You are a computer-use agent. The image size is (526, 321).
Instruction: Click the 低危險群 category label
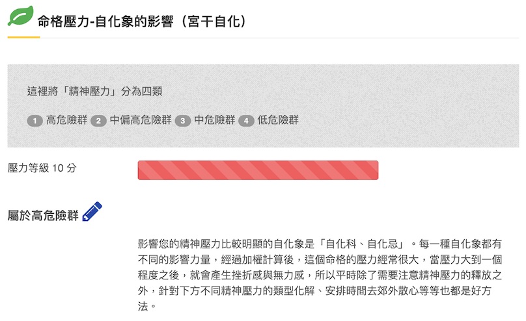pyautogui.click(x=278, y=120)
